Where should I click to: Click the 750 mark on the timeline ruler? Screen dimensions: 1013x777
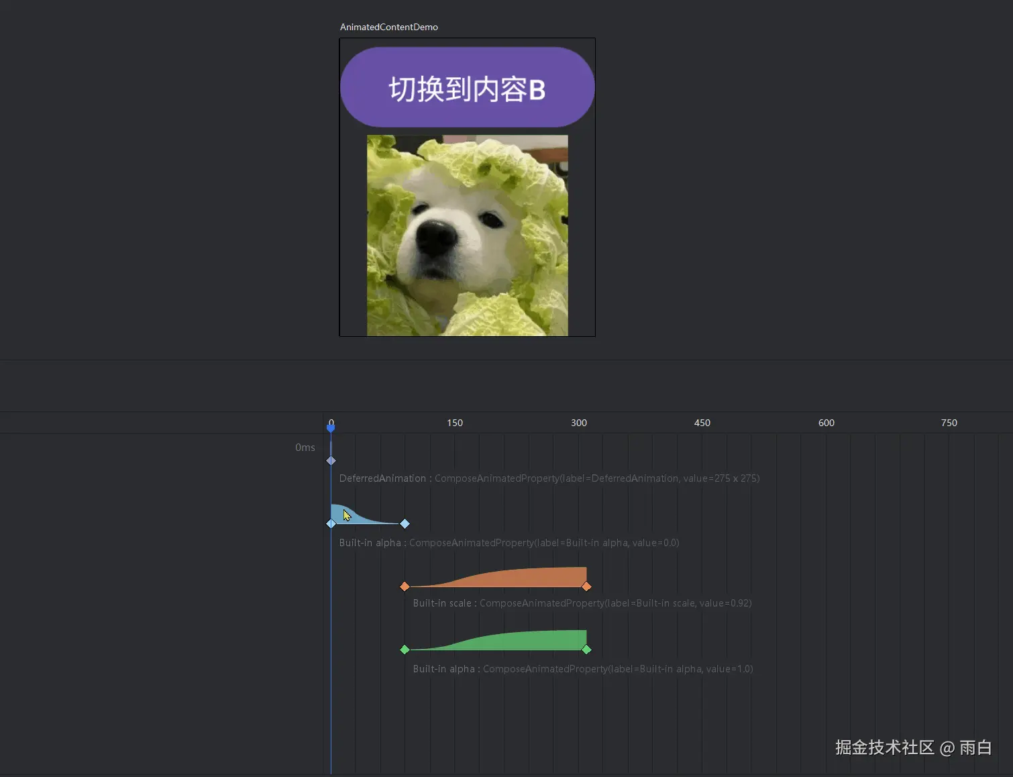pyautogui.click(x=949, y=423)
